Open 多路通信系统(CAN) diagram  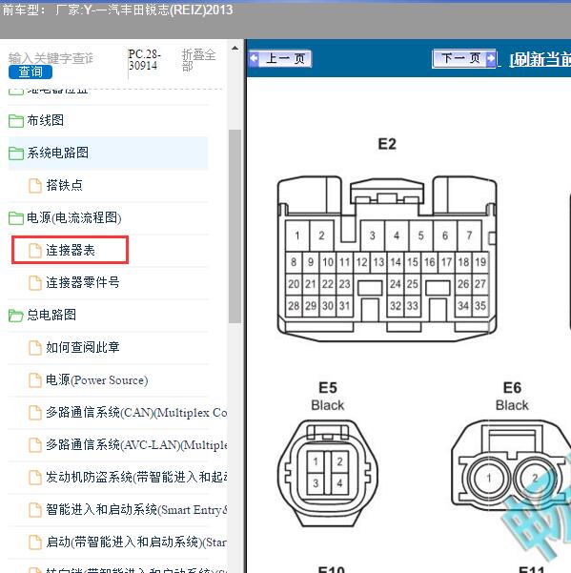[x=136, y=413]
